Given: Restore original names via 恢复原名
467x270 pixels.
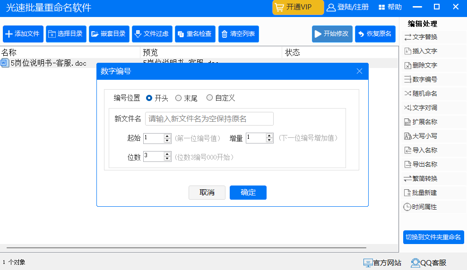Looking at the screenshot, I should pyautogui.click(x=375, y=34).
